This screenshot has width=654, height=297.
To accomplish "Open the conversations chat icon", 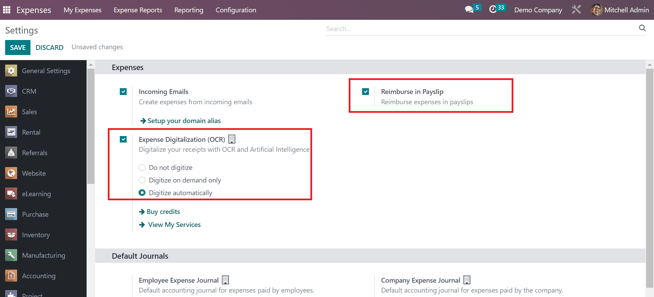I will pos(469,10).
